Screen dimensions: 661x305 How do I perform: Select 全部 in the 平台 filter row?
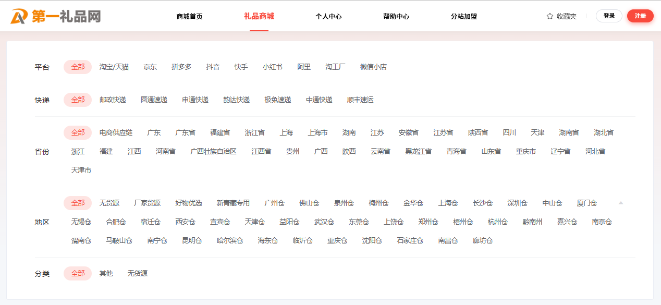point(78,67)
